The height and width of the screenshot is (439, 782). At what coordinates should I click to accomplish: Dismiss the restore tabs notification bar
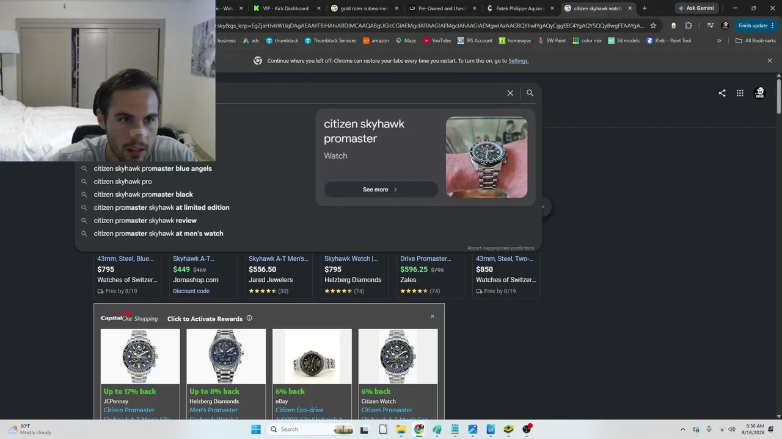tap(770, 61)
